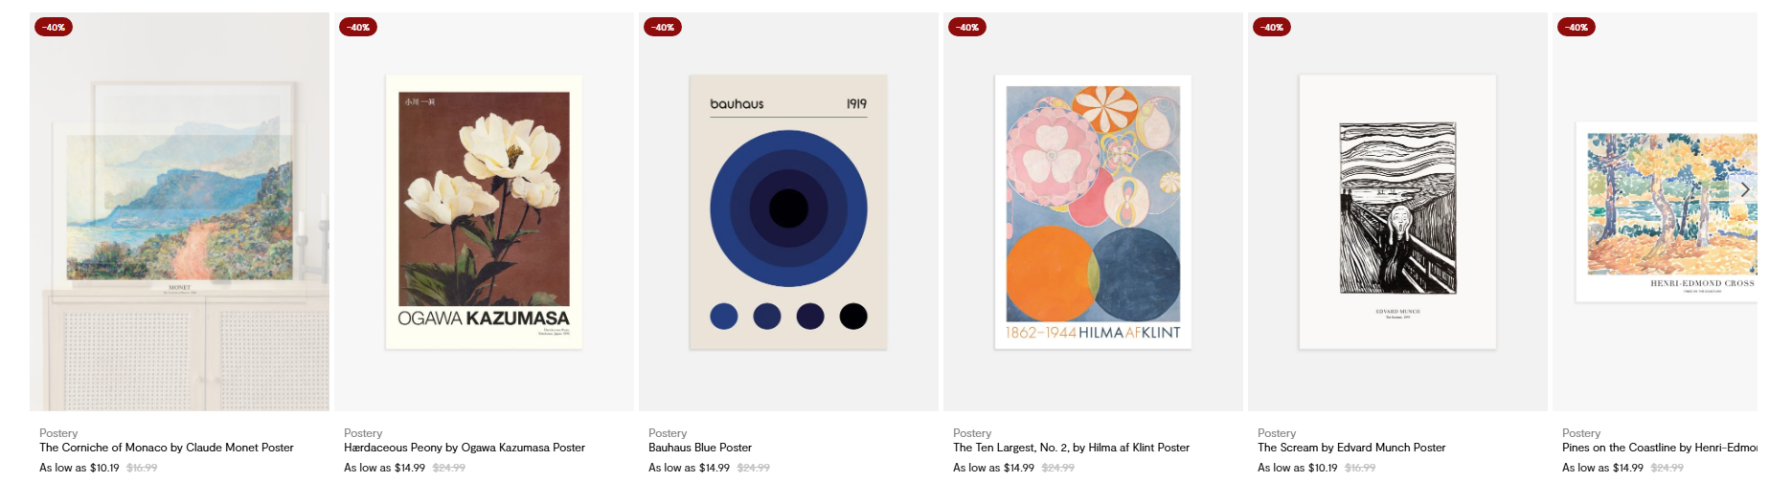Open the "Hærdaceous Peony by Ogawa Kazumasa Poster" link
This screenshot has height=504, width=1792.
pyautogui.click(x=465, y=448)
